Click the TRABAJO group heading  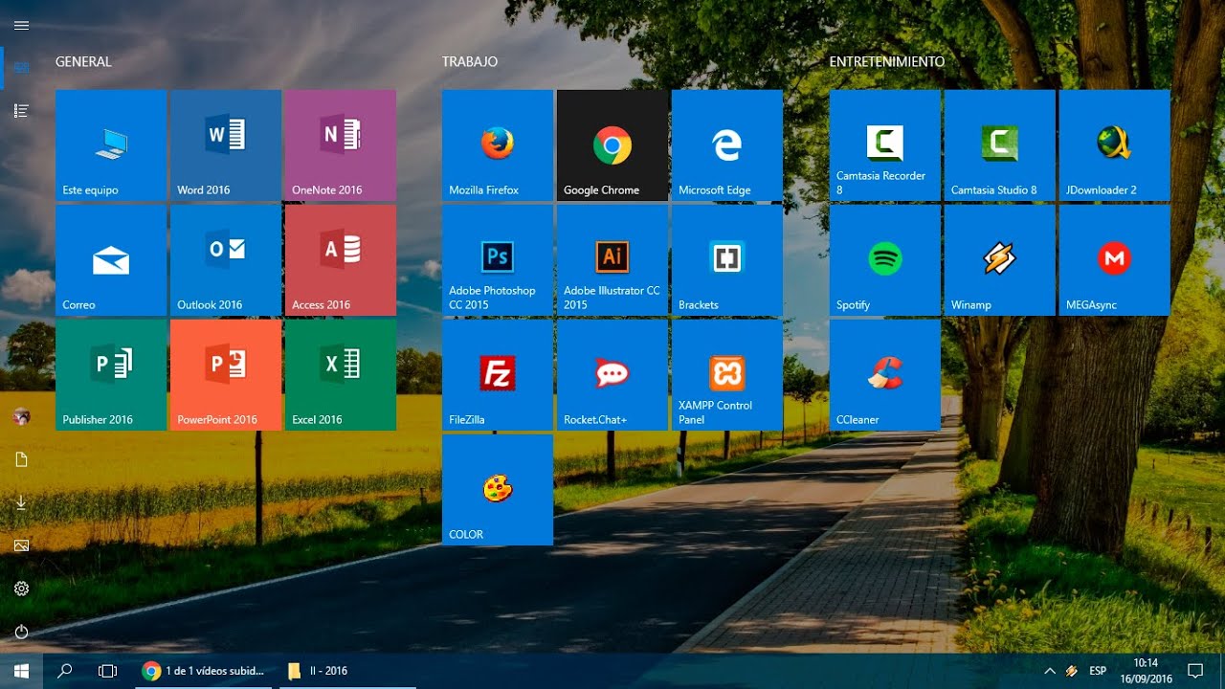[470, 61]
